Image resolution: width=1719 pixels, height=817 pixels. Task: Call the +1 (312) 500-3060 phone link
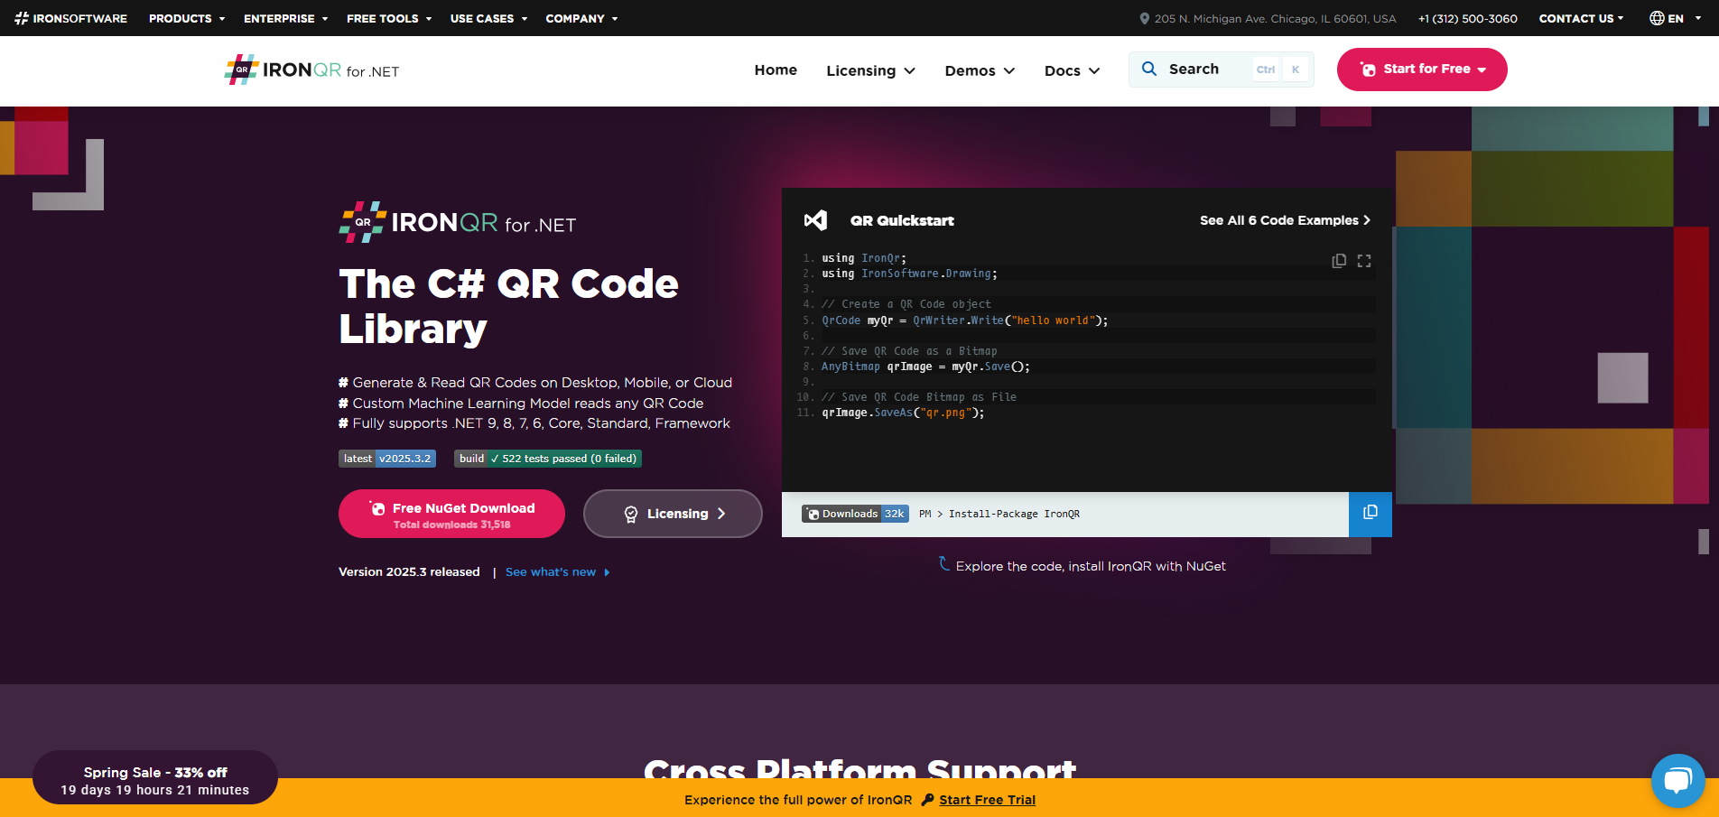pyautogui.click(x=1467, y=18)
